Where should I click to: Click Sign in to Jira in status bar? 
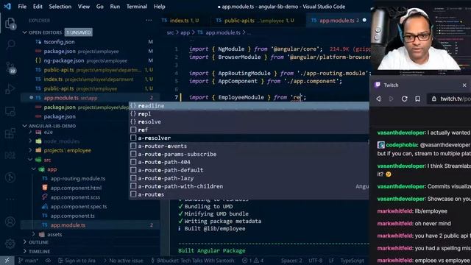click(x=77, y=261)
